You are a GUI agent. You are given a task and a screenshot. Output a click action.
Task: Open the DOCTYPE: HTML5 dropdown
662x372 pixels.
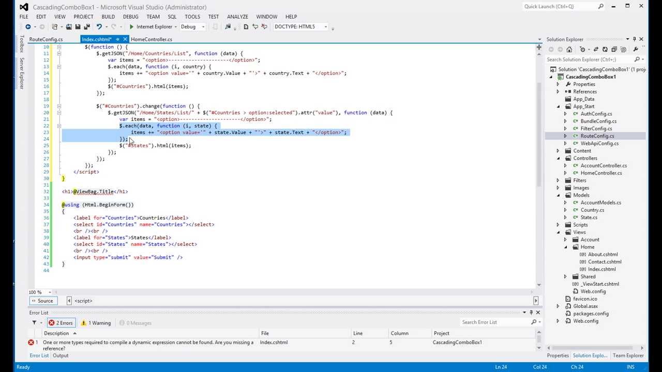325,27
